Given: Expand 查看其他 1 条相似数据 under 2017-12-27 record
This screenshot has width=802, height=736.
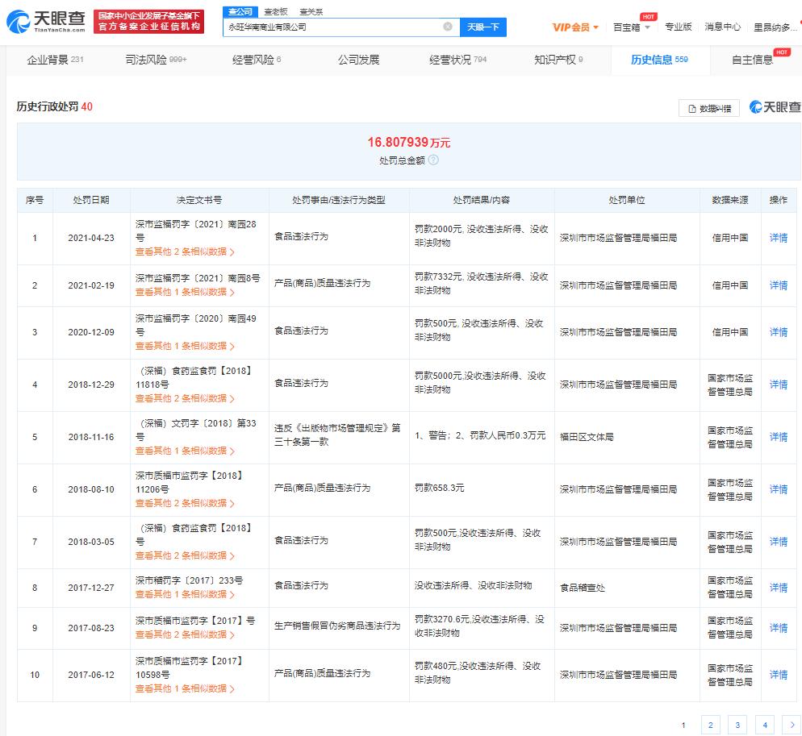Looking at the screenshot, I should [x=185, y=594].
